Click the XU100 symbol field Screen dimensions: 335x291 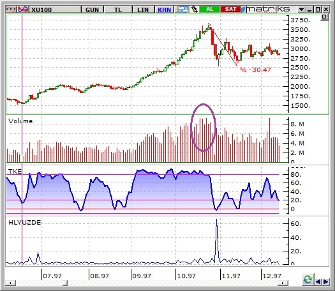55,10
